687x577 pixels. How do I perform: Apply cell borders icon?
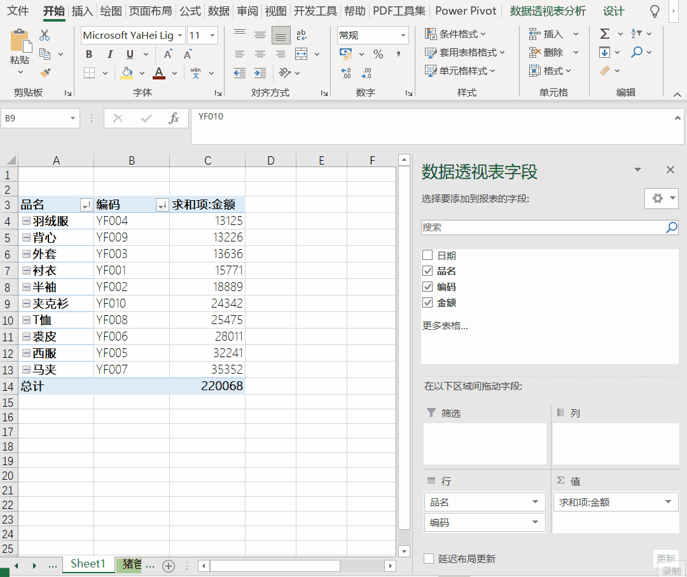coord(90,72)
